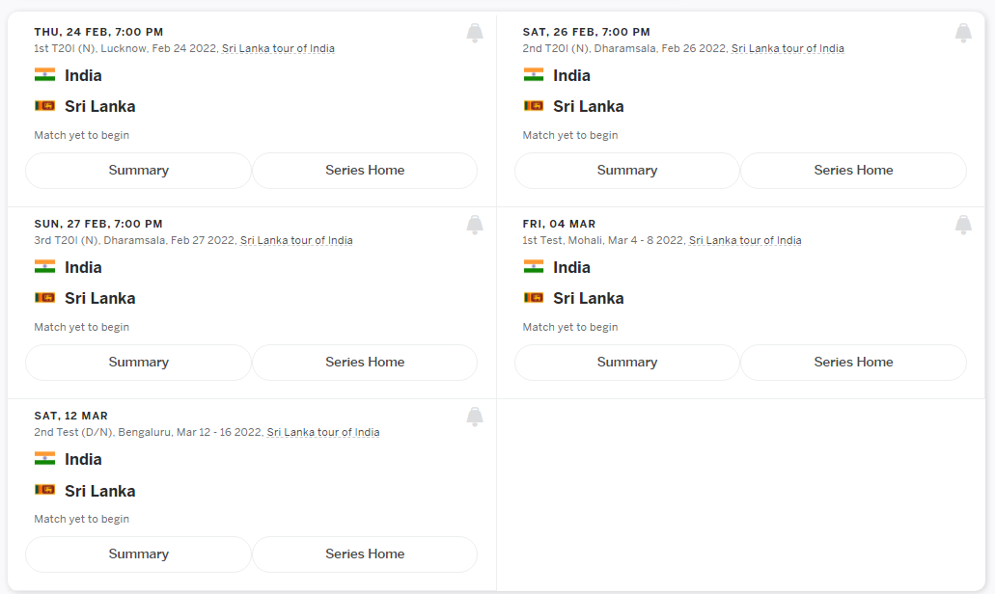Click India team name in 3rd T20I card
The width and height of the screenshot is (995, 594).
point(83,267)
